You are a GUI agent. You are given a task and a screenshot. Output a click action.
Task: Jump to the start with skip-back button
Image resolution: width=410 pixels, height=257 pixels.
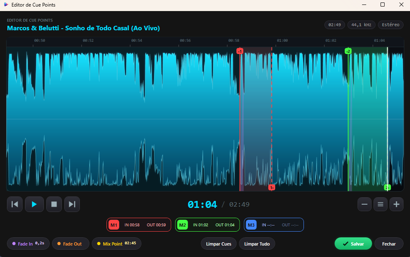[15, 204]
